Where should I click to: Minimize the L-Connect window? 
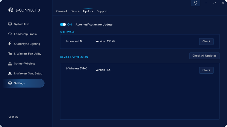tap(206, 3)
